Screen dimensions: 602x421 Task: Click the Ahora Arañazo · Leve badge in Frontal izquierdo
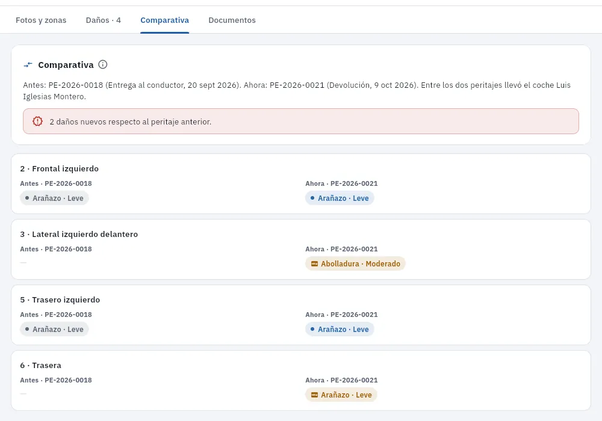(x=340, y=198)
